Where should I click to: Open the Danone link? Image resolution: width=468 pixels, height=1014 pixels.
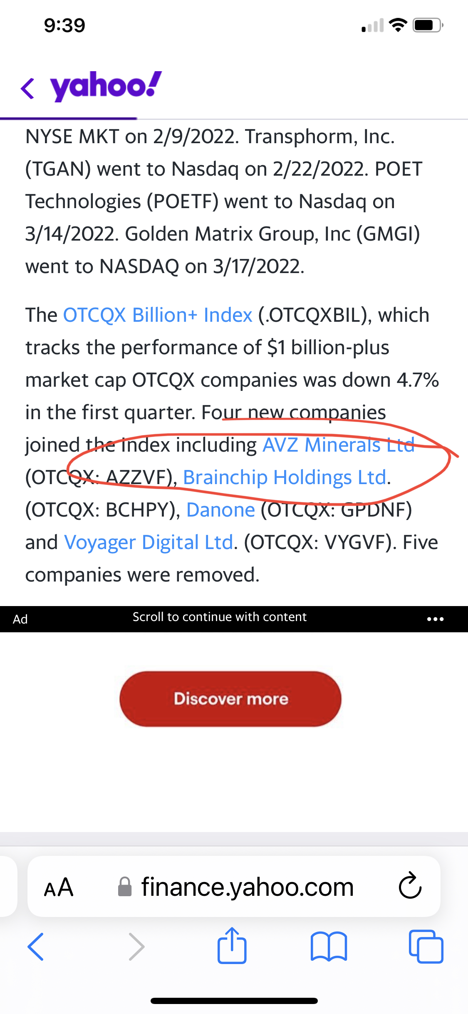click(x=220, y=510)
